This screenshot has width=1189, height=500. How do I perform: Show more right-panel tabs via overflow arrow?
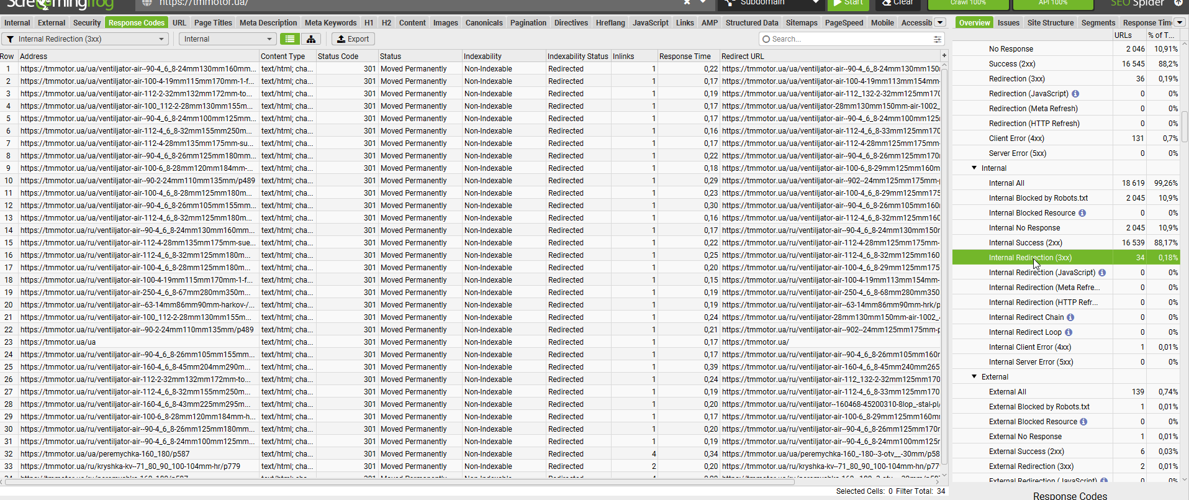tap(1180, 22)
